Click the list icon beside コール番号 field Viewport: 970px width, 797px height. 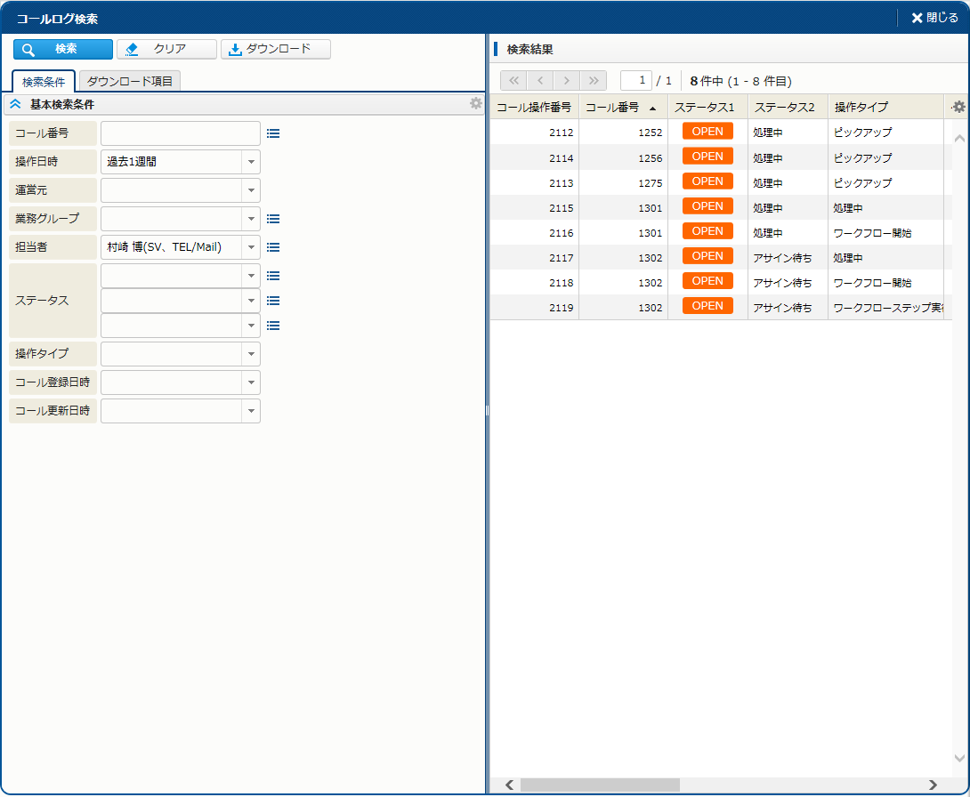[x=273, y=133]
